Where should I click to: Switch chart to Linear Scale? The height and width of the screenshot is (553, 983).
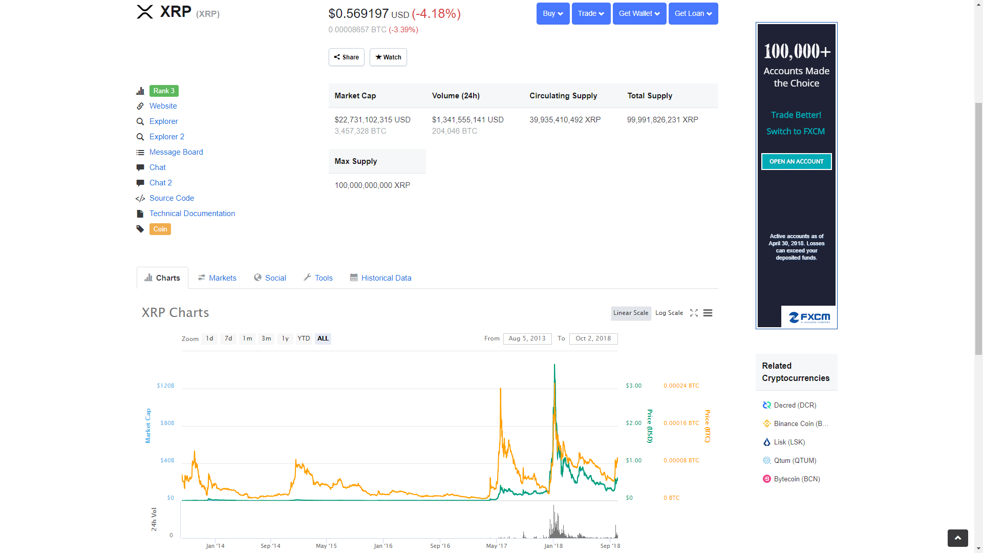pyautogui.click(x=631, y=313)
